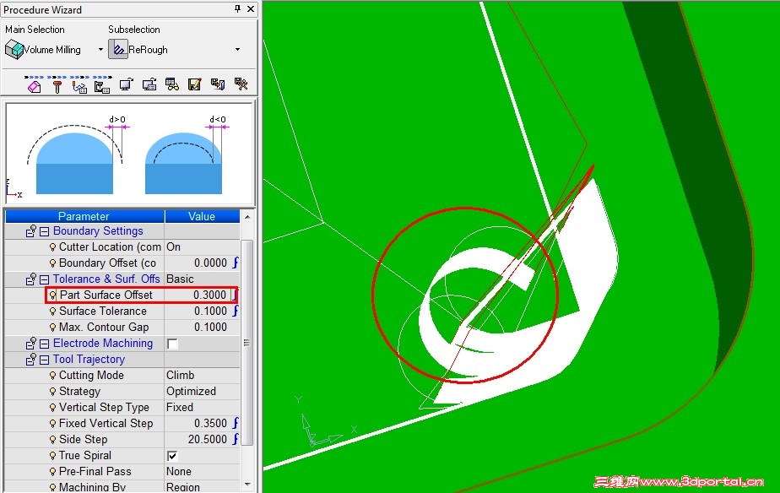780x493 pixels.
Task: Click the Volume Milling cube icon
Action: [x=14, y=50]
